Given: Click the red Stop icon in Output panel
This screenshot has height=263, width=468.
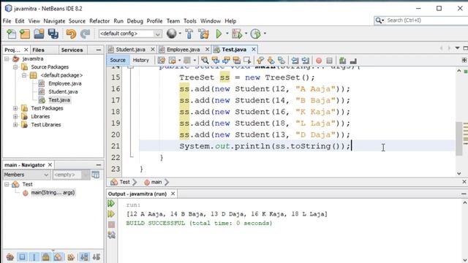Looking at the screenshot, I should 111,224.
